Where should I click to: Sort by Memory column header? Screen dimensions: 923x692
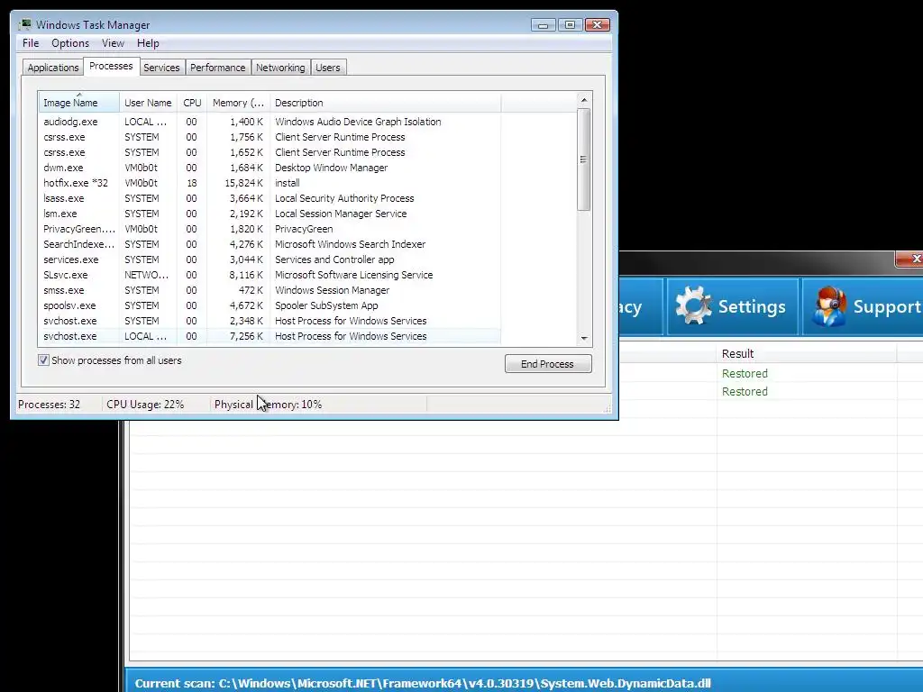(238, 103)
